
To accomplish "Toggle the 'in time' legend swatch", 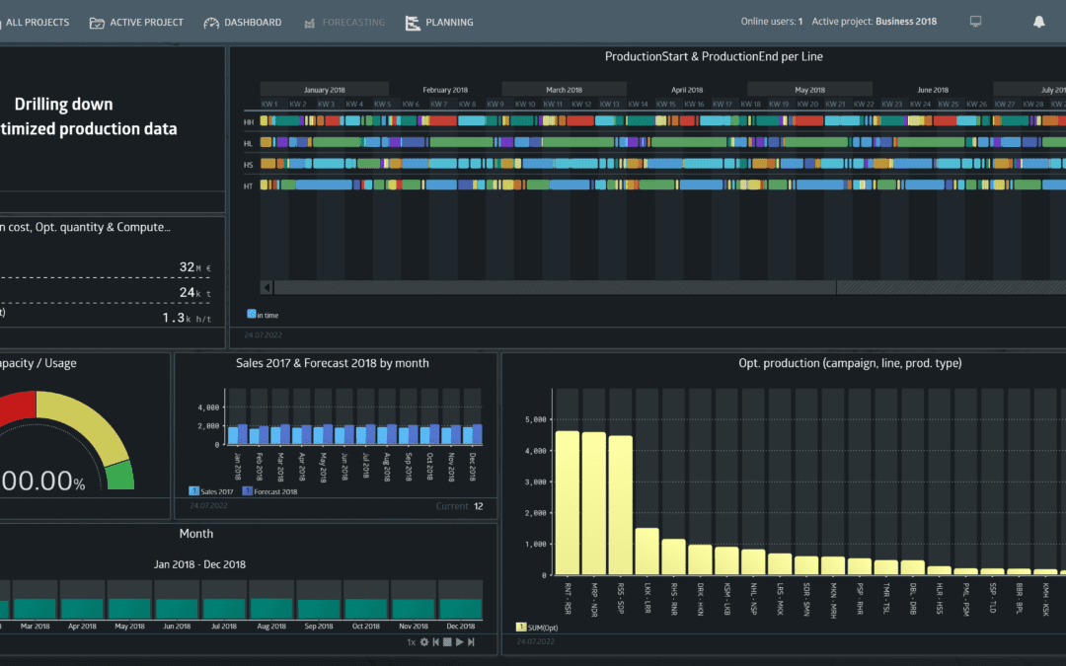I will point(252,314).
